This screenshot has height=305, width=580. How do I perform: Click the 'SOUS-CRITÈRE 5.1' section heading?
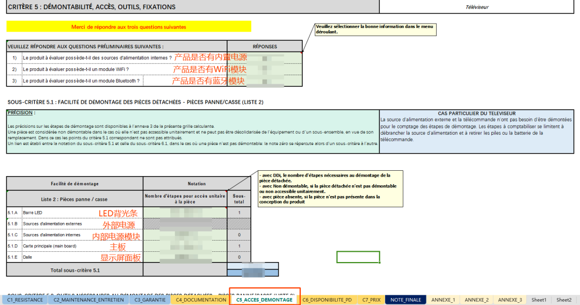[x=135, y=102]
